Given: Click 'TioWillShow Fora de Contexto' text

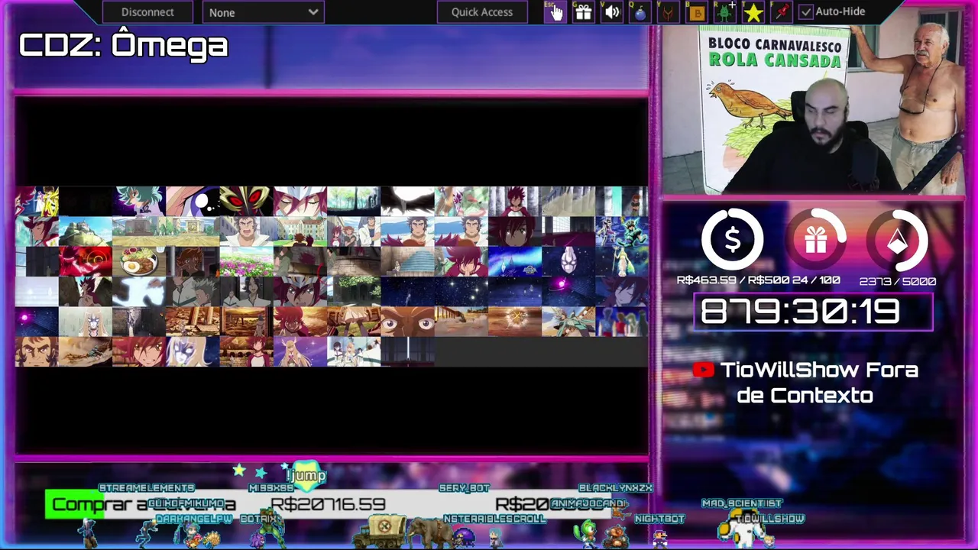Looking at the screenshot, I should click(x=818, y=383).
